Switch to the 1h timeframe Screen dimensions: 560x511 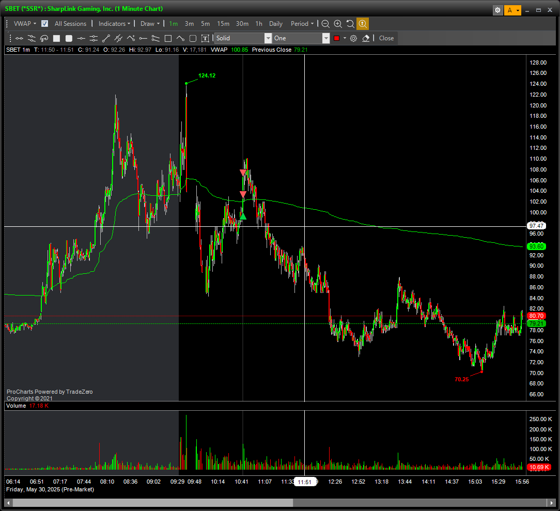[259, 24]
